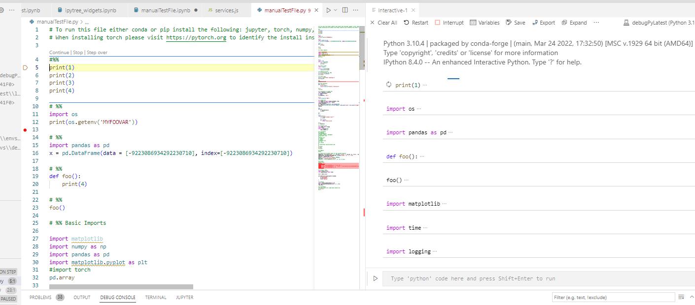Click the Interrupt kernel icon

click(438, 23)
